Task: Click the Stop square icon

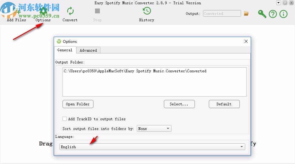Action: pos(97,11)
